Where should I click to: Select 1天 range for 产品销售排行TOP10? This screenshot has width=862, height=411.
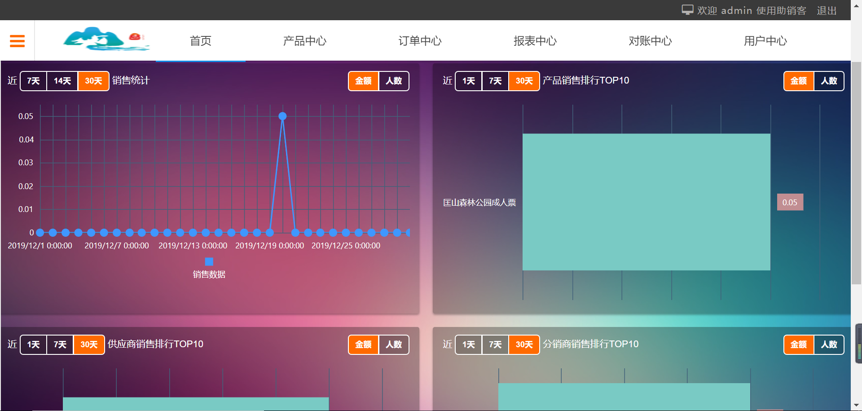coord(468,81)
